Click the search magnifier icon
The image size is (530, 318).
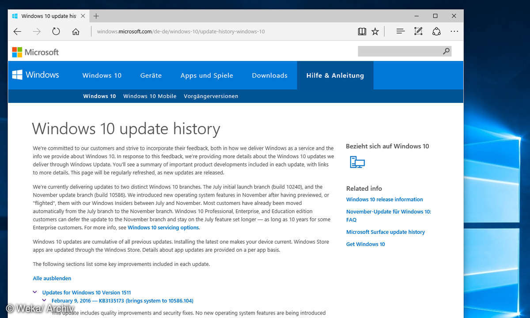click(446, 51)
